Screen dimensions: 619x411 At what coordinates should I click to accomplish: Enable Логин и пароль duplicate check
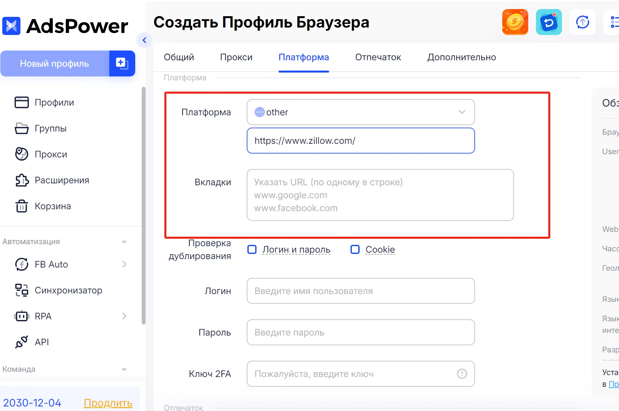coord(252,249)
